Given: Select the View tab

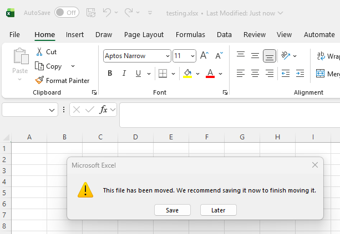Looking at the screenshot, I should pos(284,35).
